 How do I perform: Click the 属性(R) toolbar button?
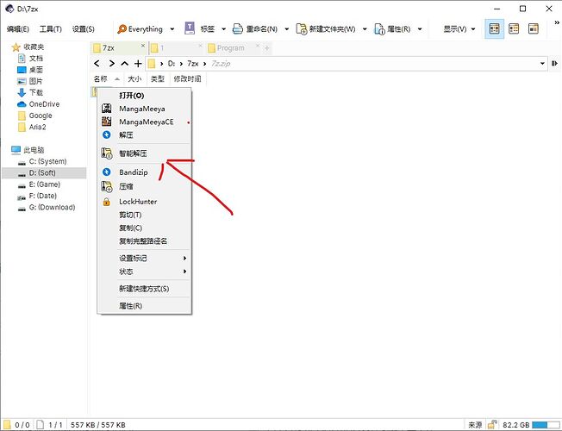point(392,29)
